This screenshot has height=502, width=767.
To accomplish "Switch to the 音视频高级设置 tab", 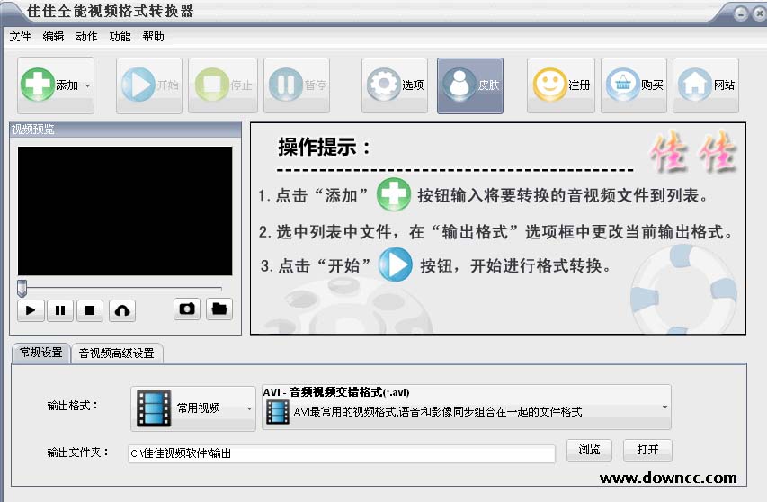I will (x=117, y=354).
